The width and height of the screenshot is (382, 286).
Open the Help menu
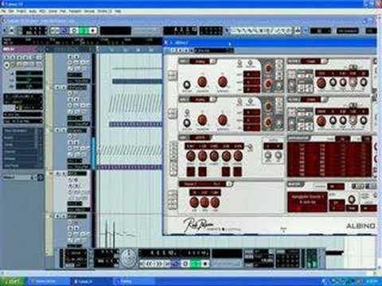[119, 11]
